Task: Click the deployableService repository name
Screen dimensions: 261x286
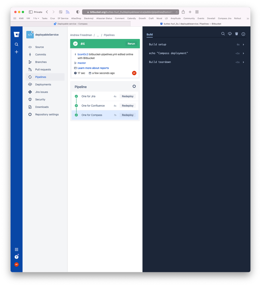Action: click(47, 35)
